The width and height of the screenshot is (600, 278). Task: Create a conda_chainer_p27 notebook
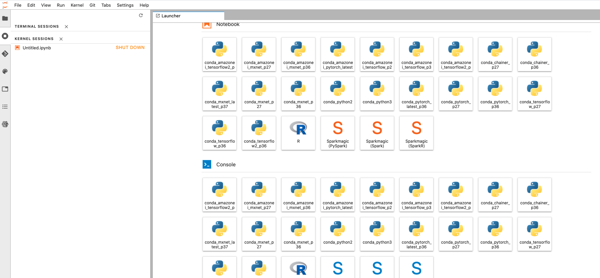pyautogui.click(x=495, y=54)
